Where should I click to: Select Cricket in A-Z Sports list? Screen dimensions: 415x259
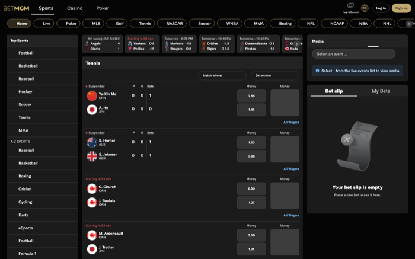[42, 189]
